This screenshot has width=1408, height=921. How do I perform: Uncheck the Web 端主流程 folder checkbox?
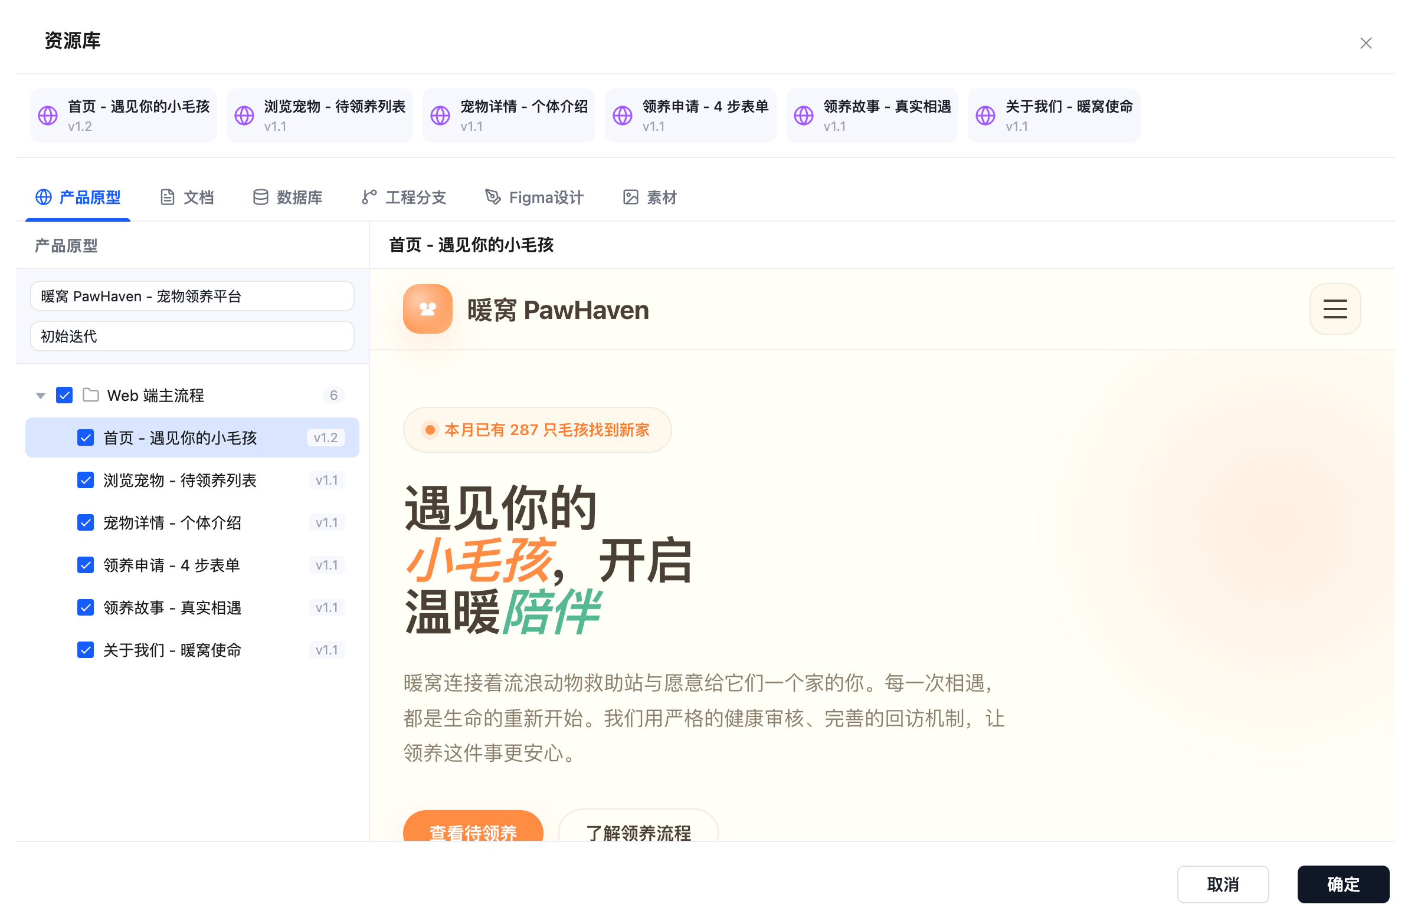tap(64, 395)
